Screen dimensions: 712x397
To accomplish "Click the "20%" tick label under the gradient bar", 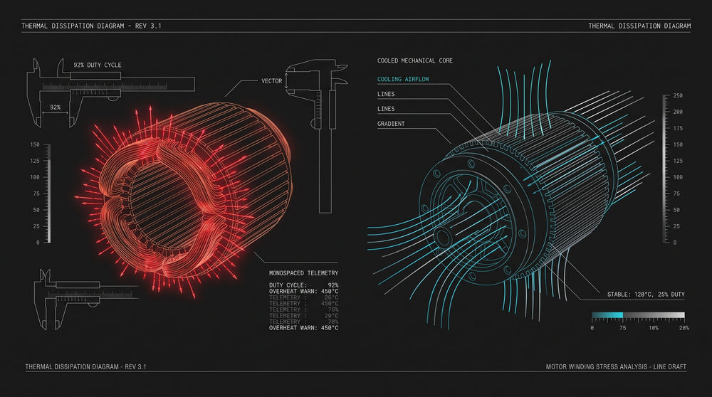I will click(x=684, y=327).
